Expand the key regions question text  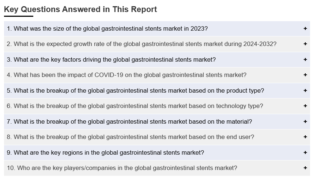pyautogui.click(x=105, y=152)
